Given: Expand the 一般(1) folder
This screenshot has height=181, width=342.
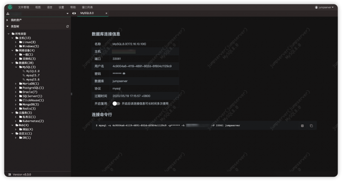Looking at the screenshot, I should point(16,55).
